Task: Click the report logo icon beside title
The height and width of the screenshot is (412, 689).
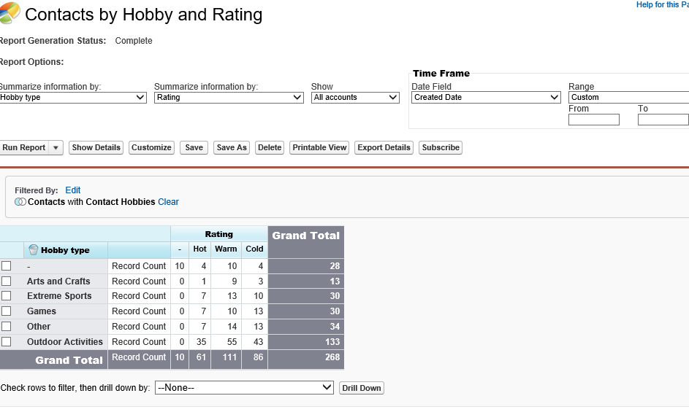Action: pos(10,13)
